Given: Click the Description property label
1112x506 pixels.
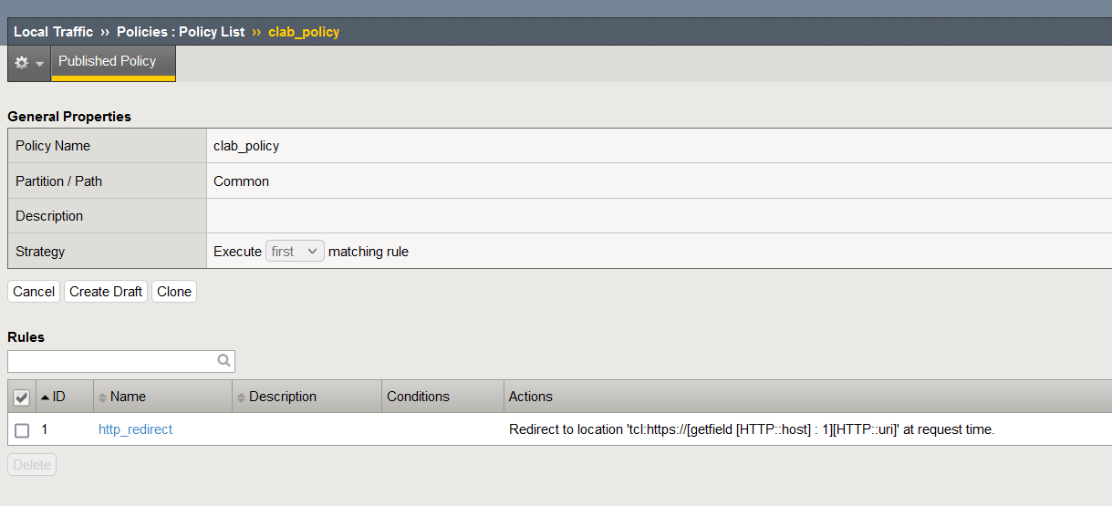Looking at the screenshot, I should [49, 216].
